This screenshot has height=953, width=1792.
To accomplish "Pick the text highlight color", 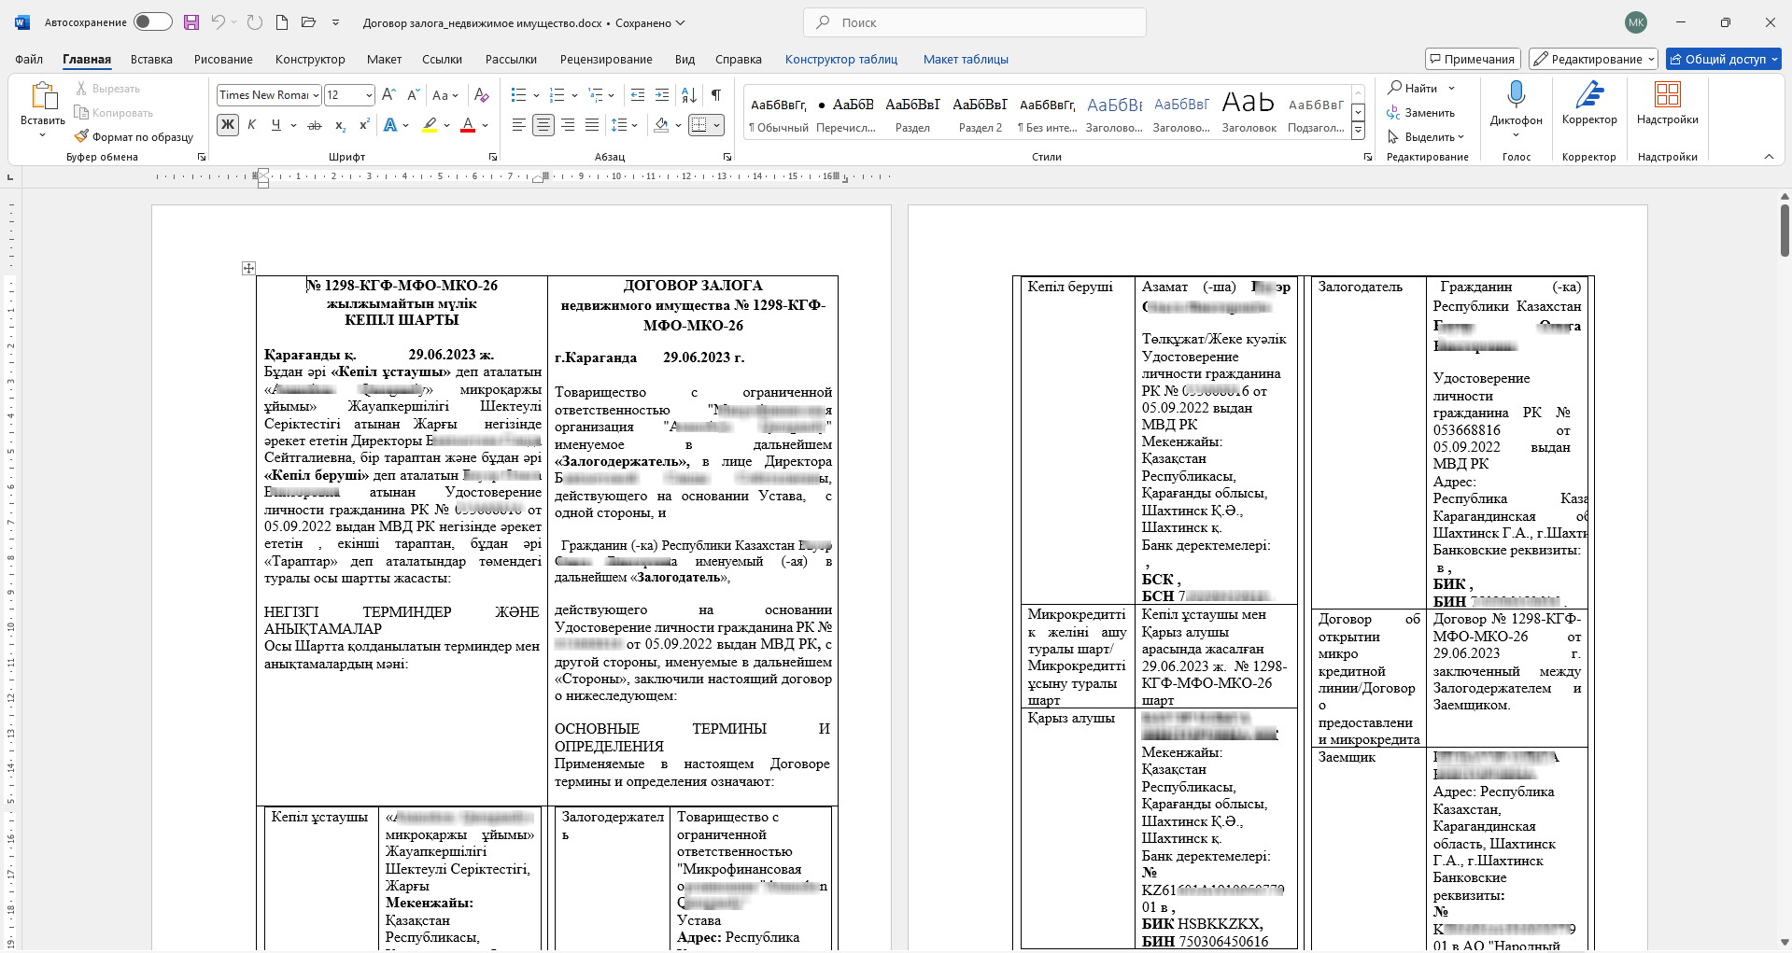I will [x=430, y=125].
